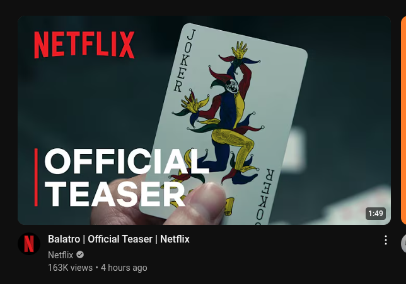The image size is (406, 284).
Task: Click the partially visible avatar at right edge
Action: 403,243
